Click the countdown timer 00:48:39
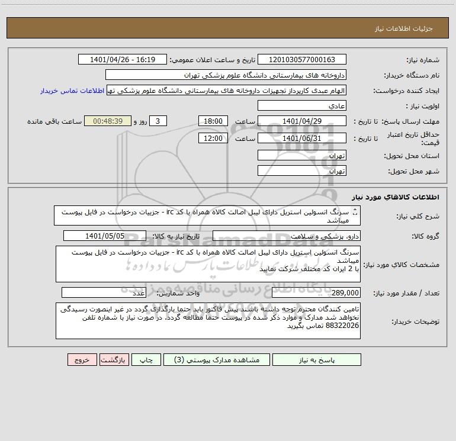Image resolution: width=456 pixels, height=441 pixels. pos(108,121)
